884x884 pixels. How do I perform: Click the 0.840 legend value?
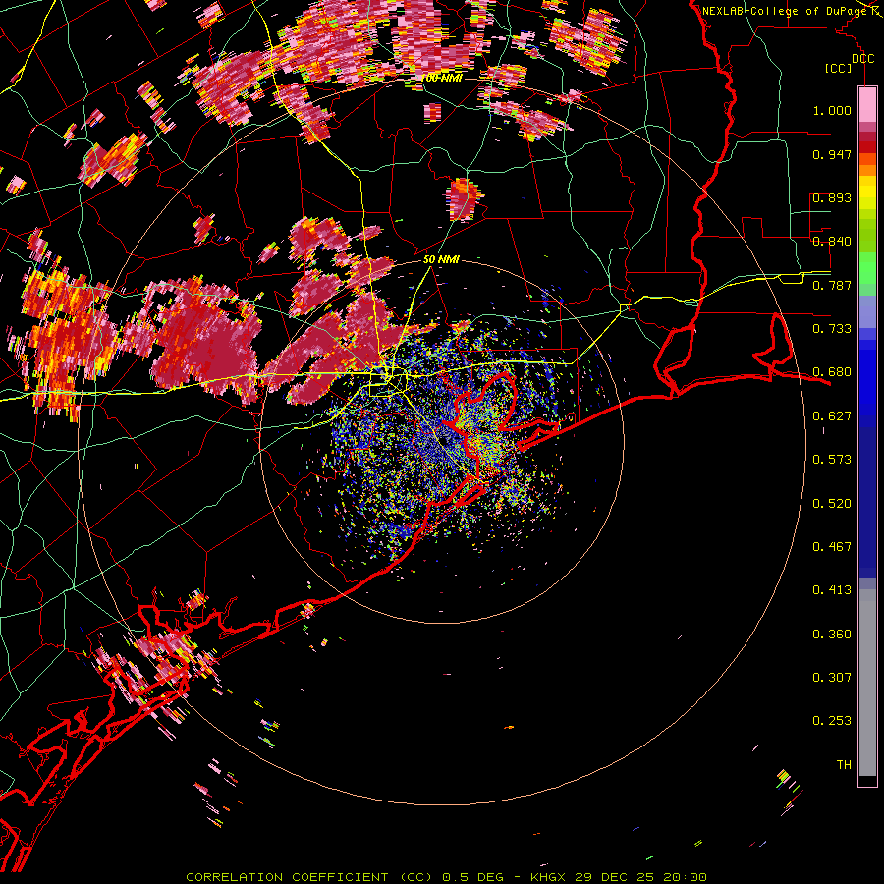832,242
